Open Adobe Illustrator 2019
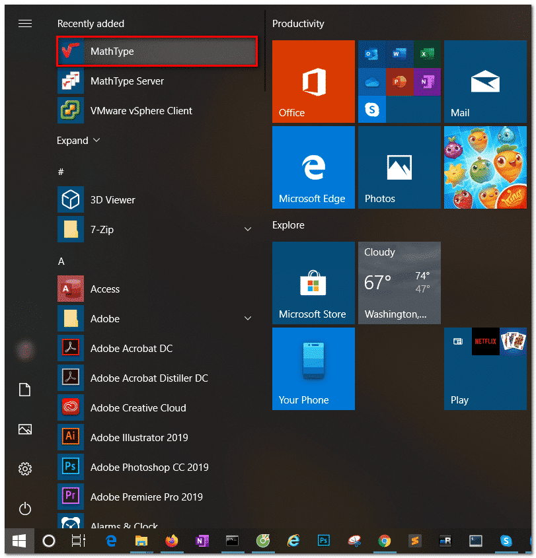 139,438
